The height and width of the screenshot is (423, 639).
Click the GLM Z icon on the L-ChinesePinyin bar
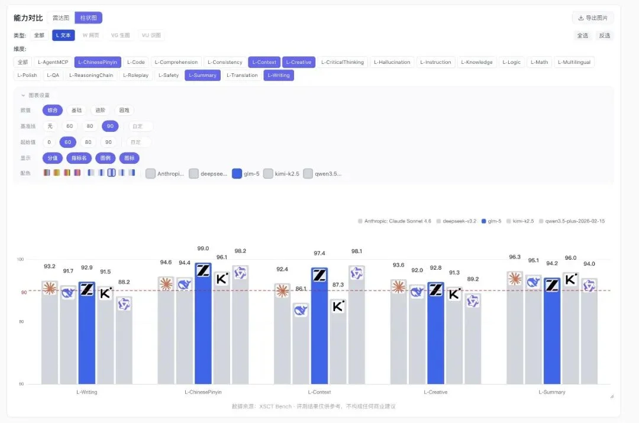tap(203, 270)
